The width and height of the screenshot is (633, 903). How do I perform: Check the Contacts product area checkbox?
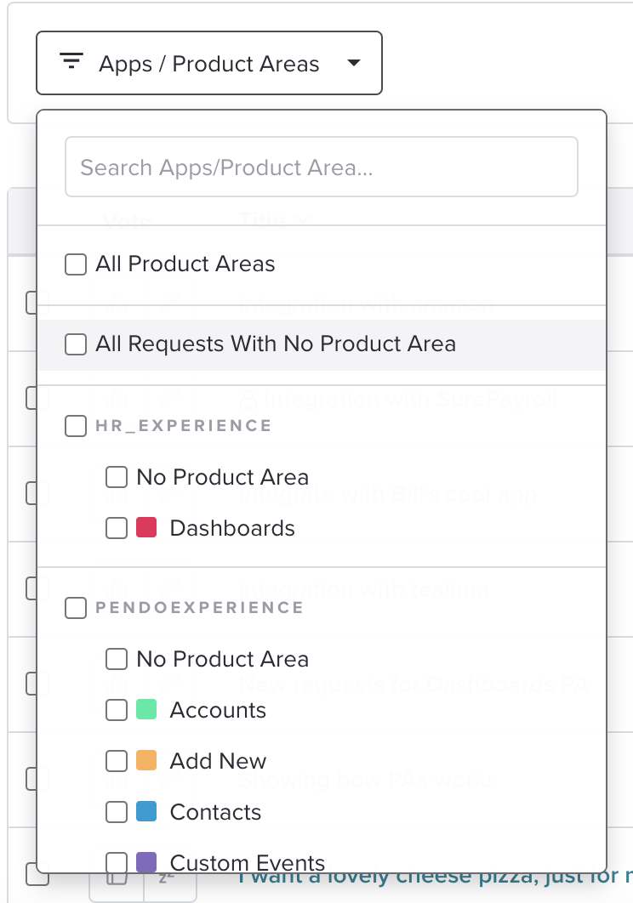(117, 812)
